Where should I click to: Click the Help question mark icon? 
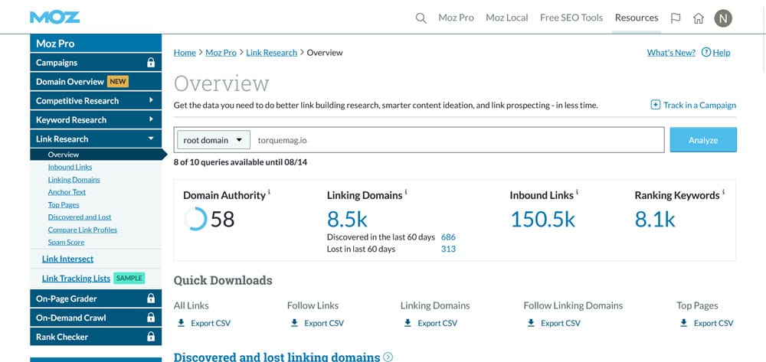(705, 53)
